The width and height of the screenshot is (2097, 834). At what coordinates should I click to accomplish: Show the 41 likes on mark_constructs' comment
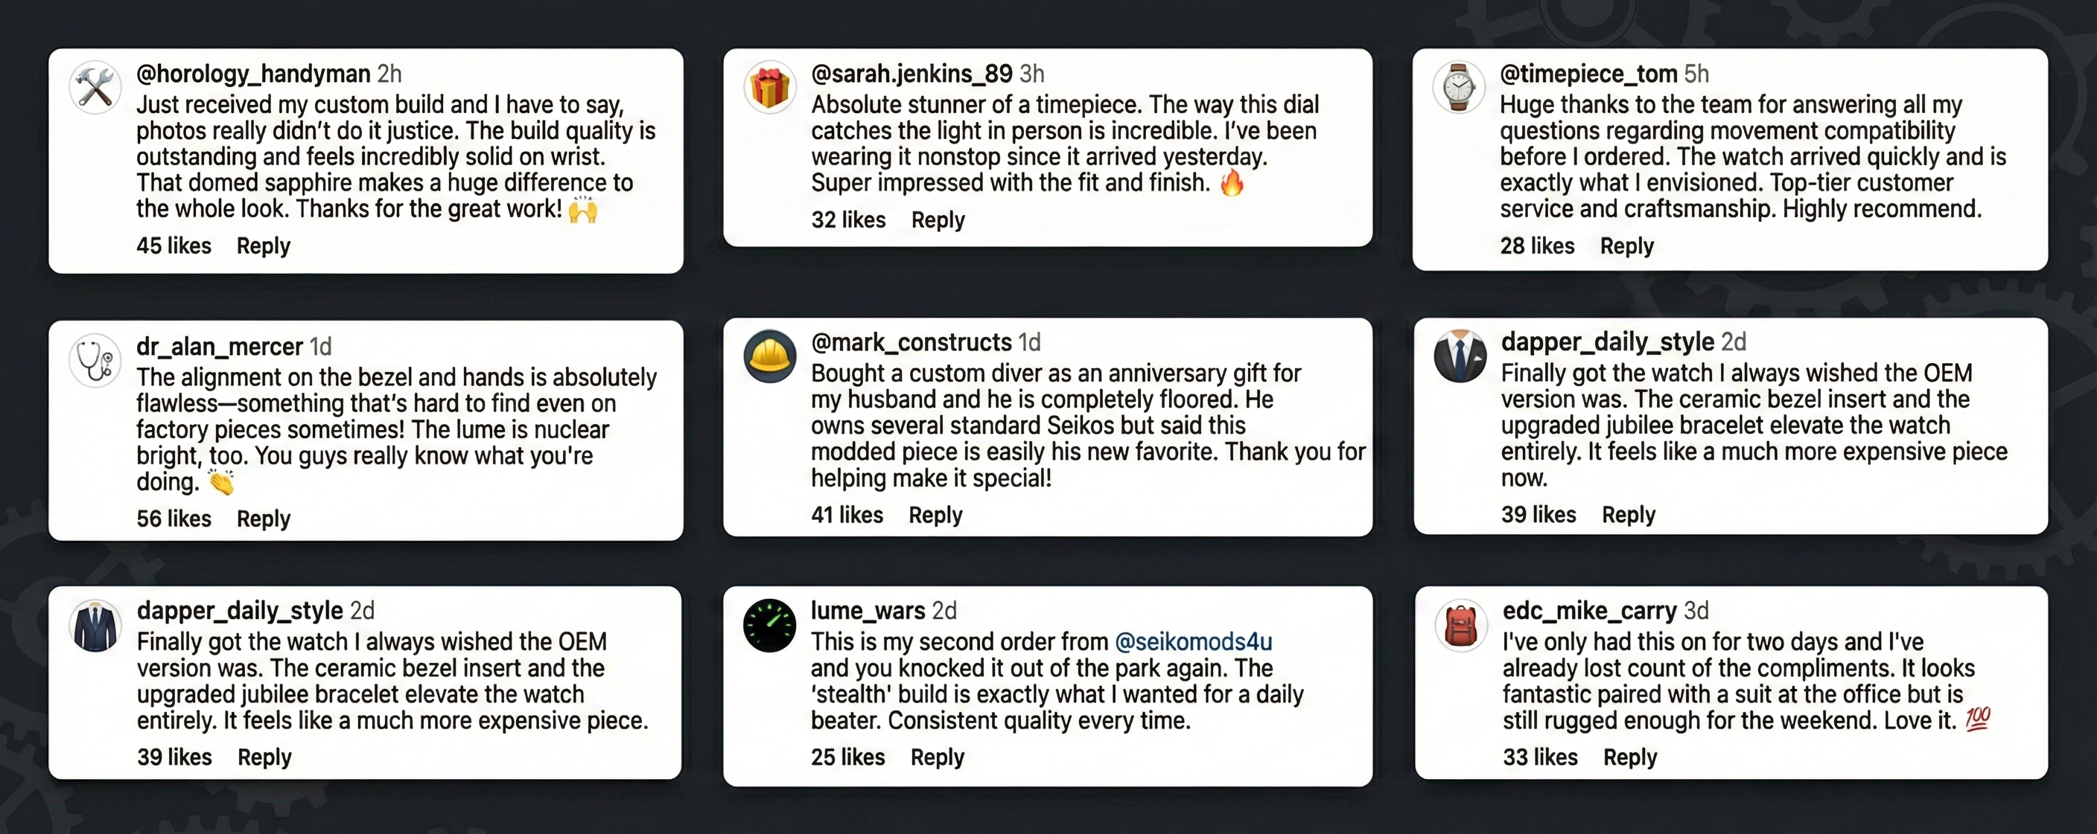pyautogui.click(x=847, y=515)
